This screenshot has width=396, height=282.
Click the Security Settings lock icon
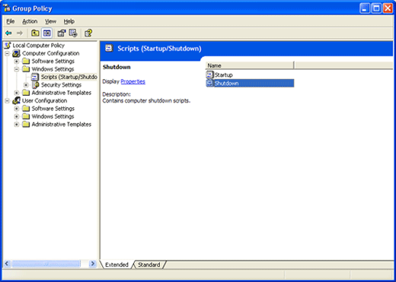36,85
